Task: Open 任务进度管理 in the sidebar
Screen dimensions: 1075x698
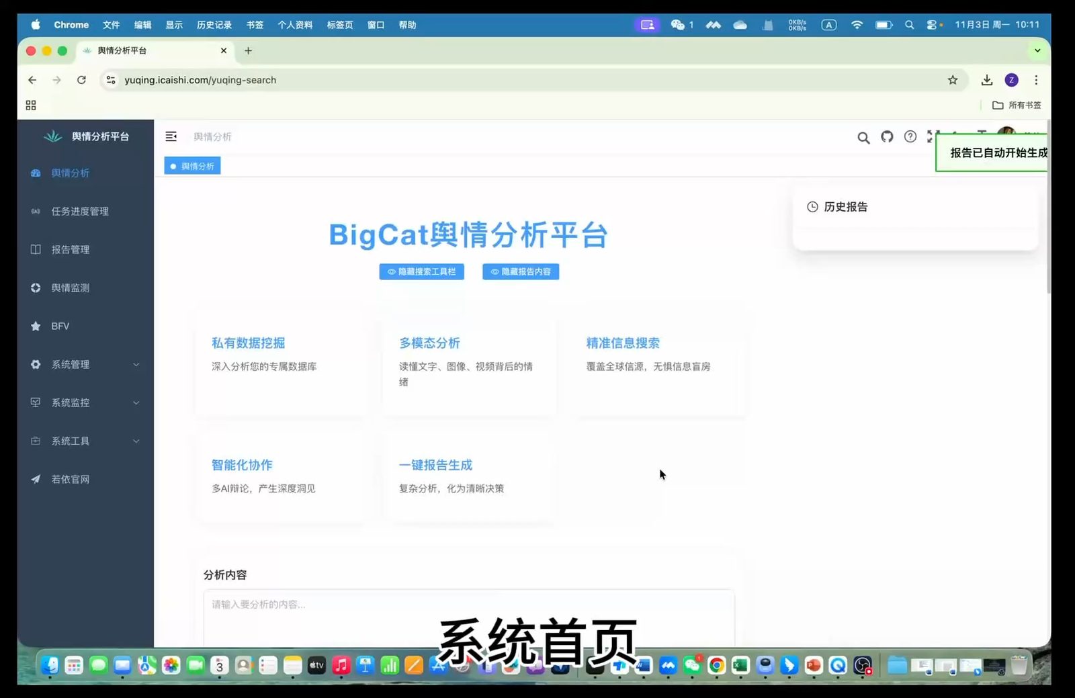Action: 85,211
